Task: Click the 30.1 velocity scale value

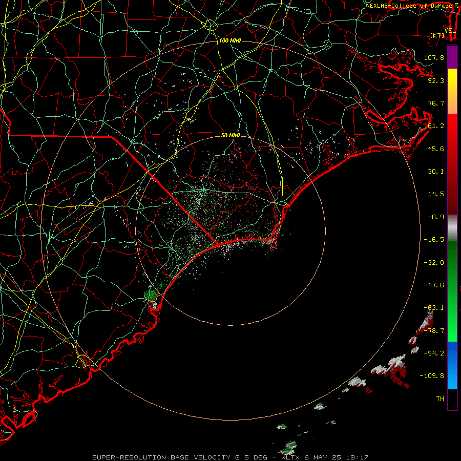Action: click(436, 172)
